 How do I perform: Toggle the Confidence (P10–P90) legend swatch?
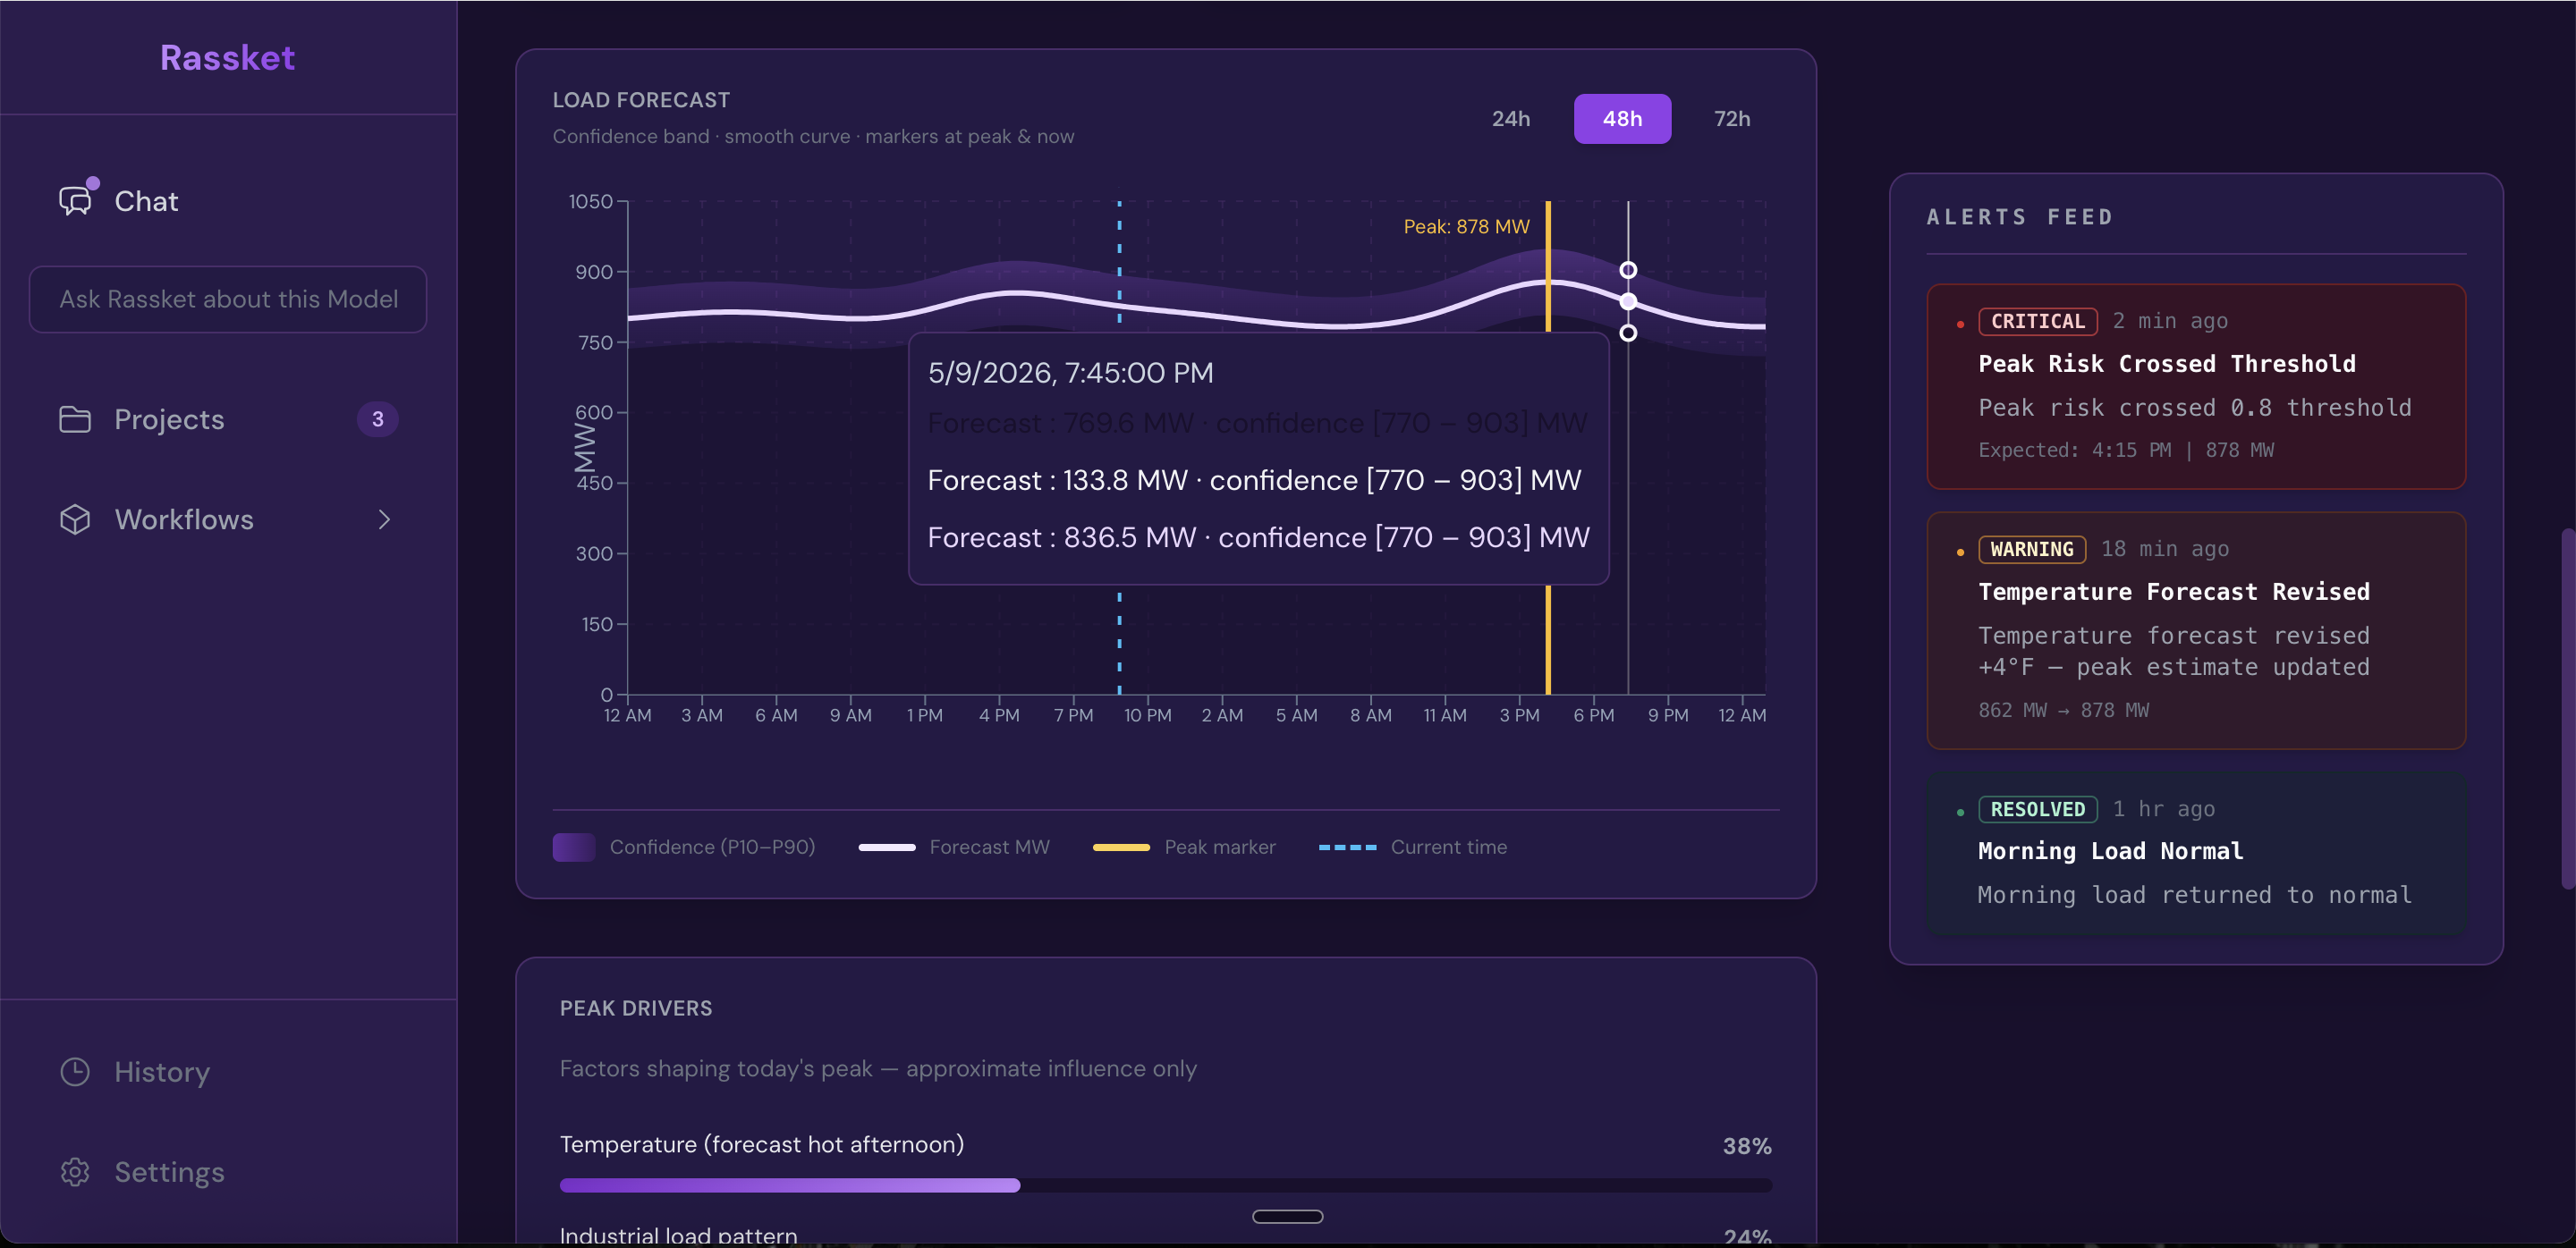[x=574, y=847]
